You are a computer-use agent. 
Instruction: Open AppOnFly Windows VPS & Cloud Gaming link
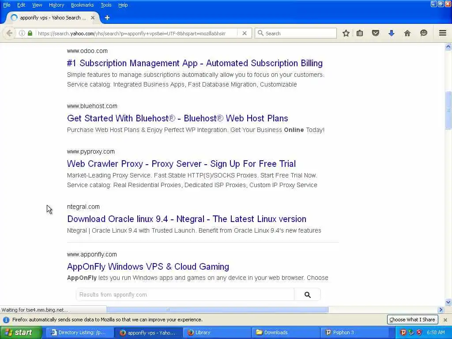(x=148, y=266)
